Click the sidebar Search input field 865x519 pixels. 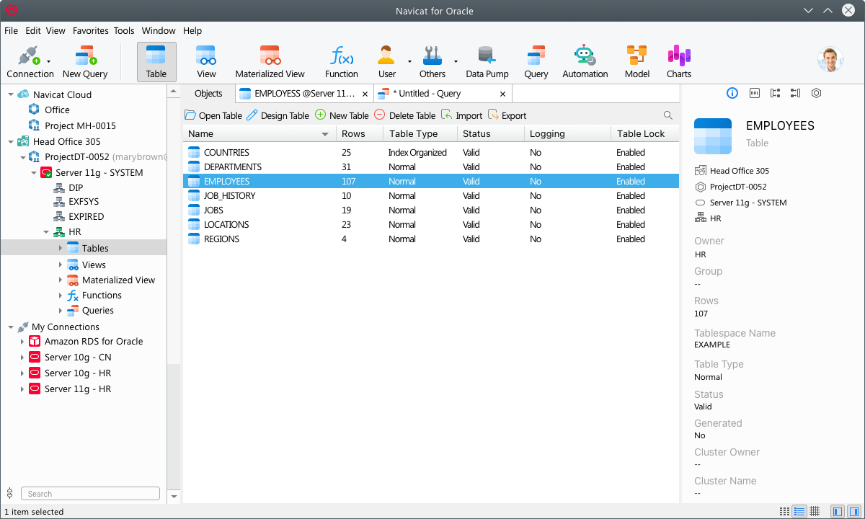90,494
